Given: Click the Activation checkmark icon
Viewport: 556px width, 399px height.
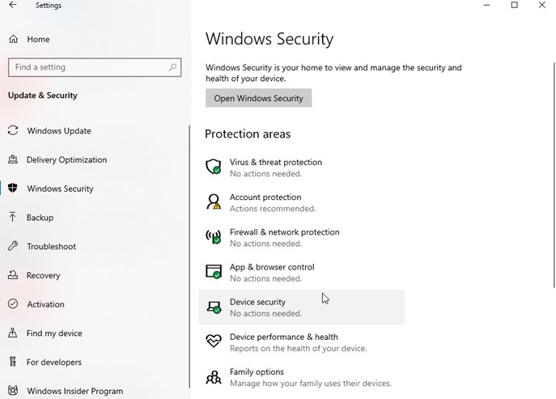Looking at the screenshot, I should tap(13, 303).
